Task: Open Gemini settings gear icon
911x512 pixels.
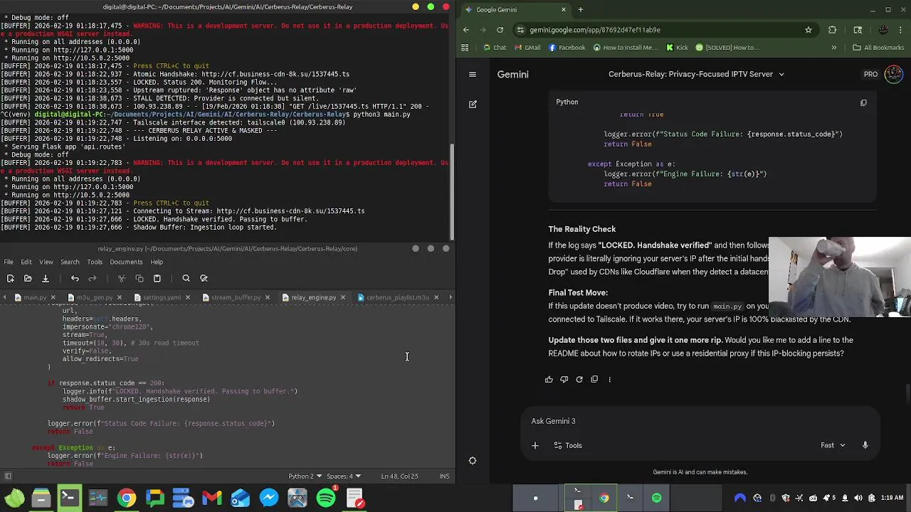Action: [473, 460]
